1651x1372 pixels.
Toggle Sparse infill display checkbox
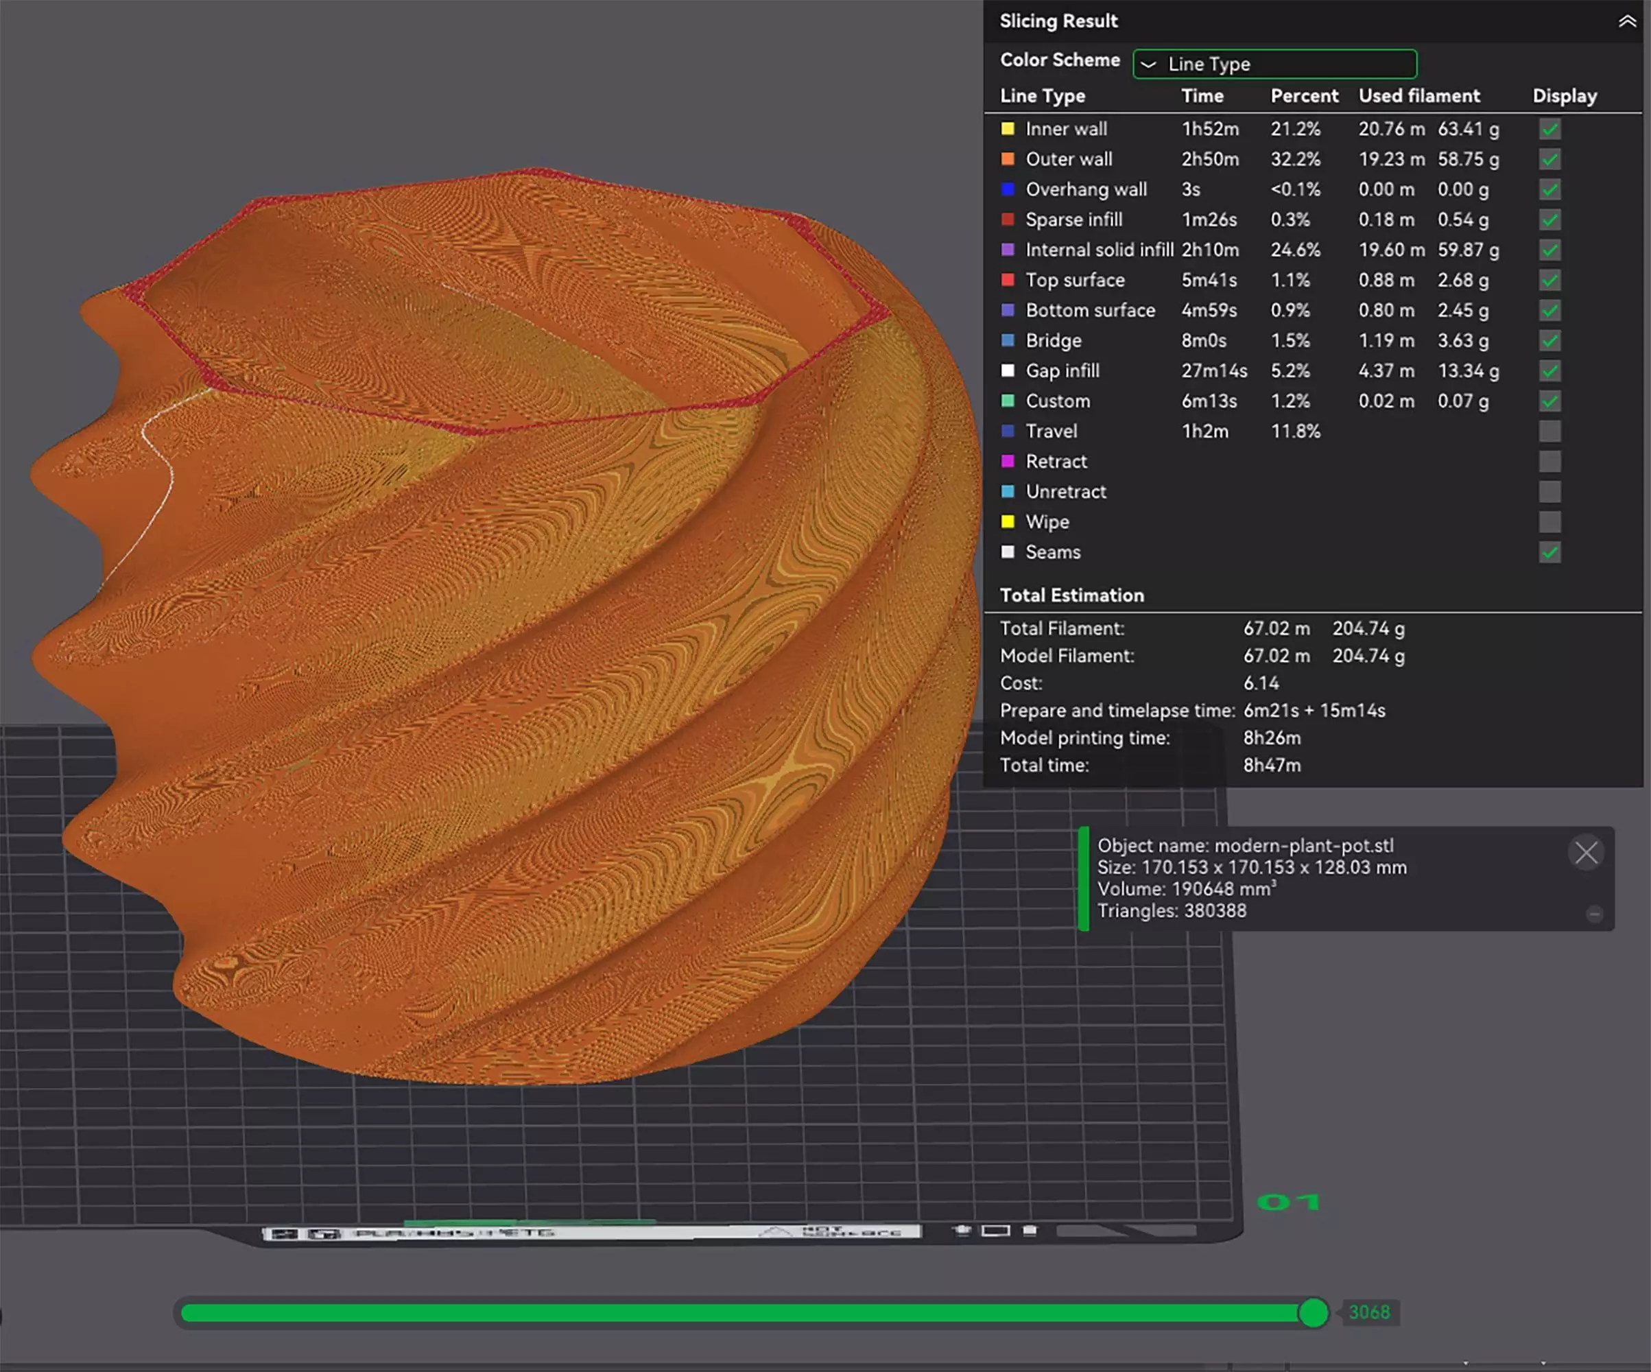point(1549,220)
